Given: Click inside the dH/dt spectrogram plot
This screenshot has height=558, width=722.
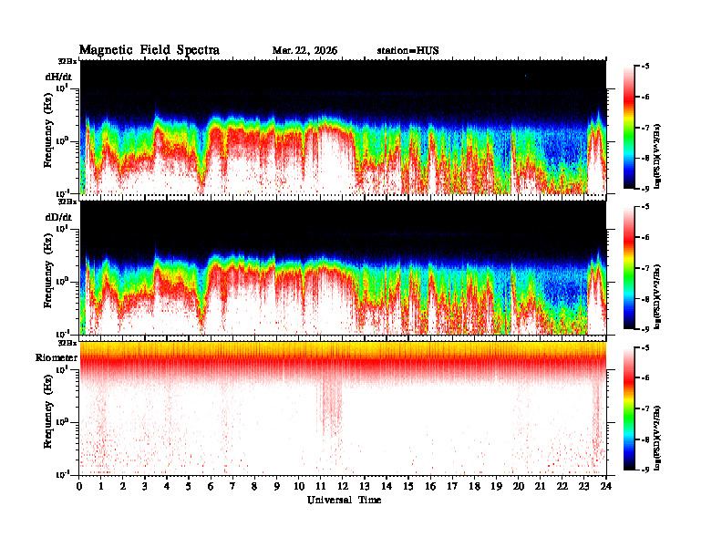Looking at the screenshot, I should tap(343, 127).
